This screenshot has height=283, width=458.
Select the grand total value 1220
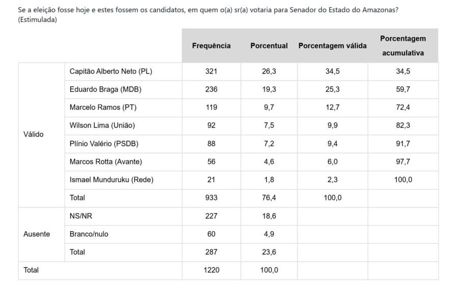211,270
